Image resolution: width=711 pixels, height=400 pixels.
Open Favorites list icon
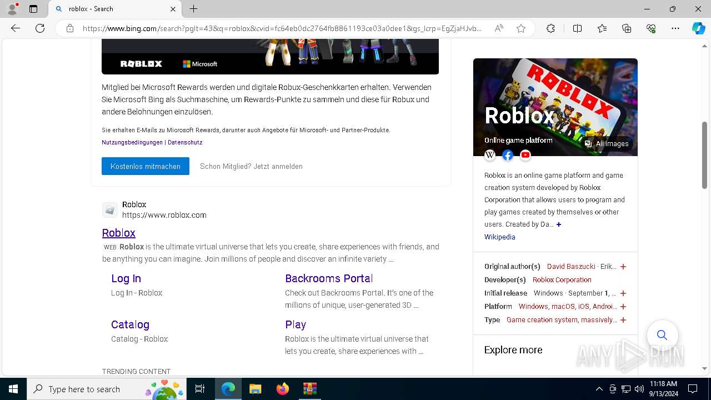(x=602, y=28)
